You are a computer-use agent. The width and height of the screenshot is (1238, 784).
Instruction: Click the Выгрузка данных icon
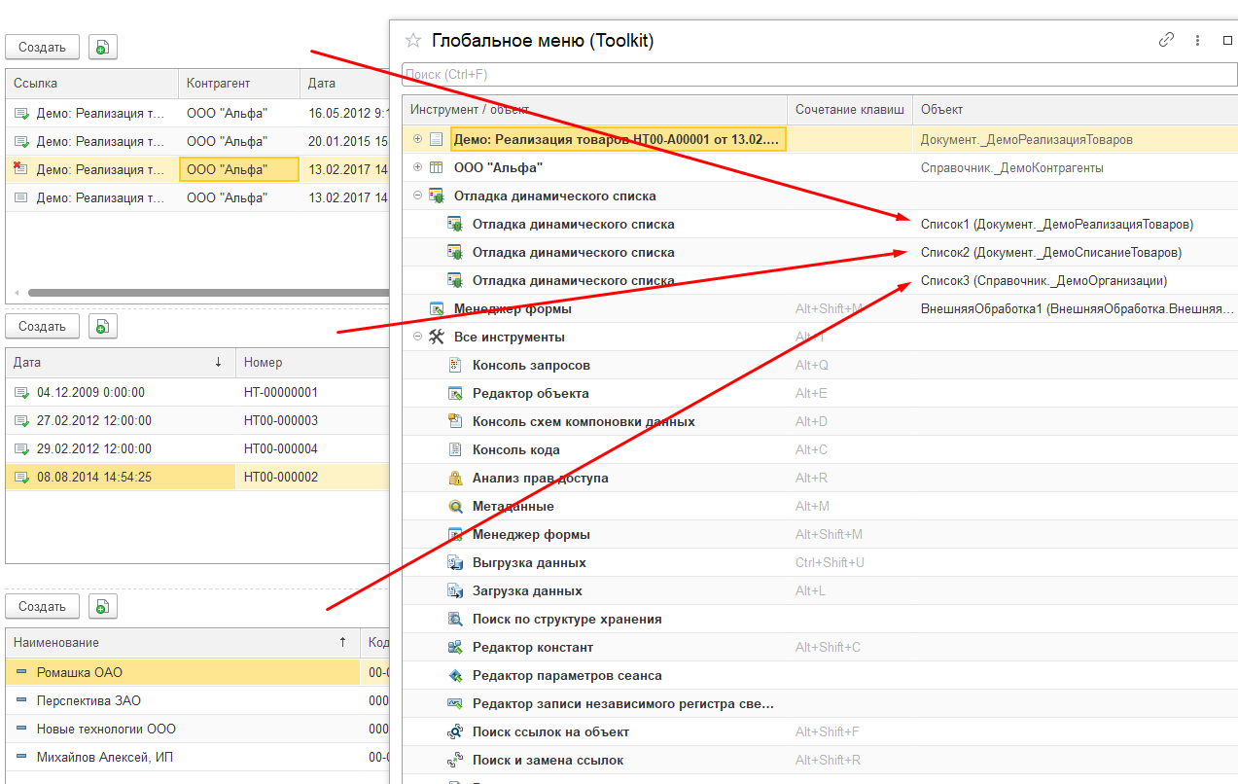pos(455,562)
